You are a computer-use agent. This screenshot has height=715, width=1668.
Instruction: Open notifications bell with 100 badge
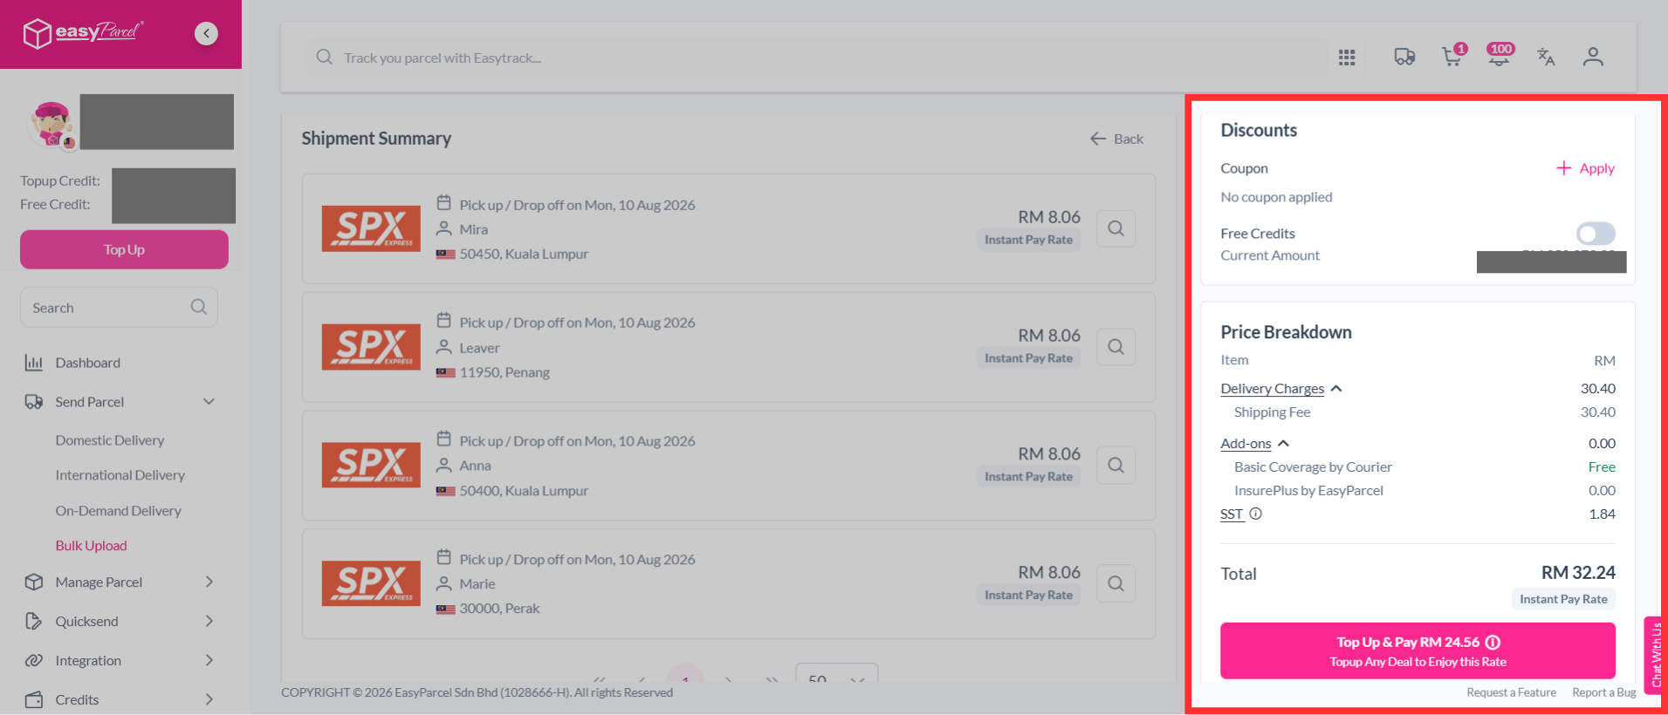tap(1500, 56)
